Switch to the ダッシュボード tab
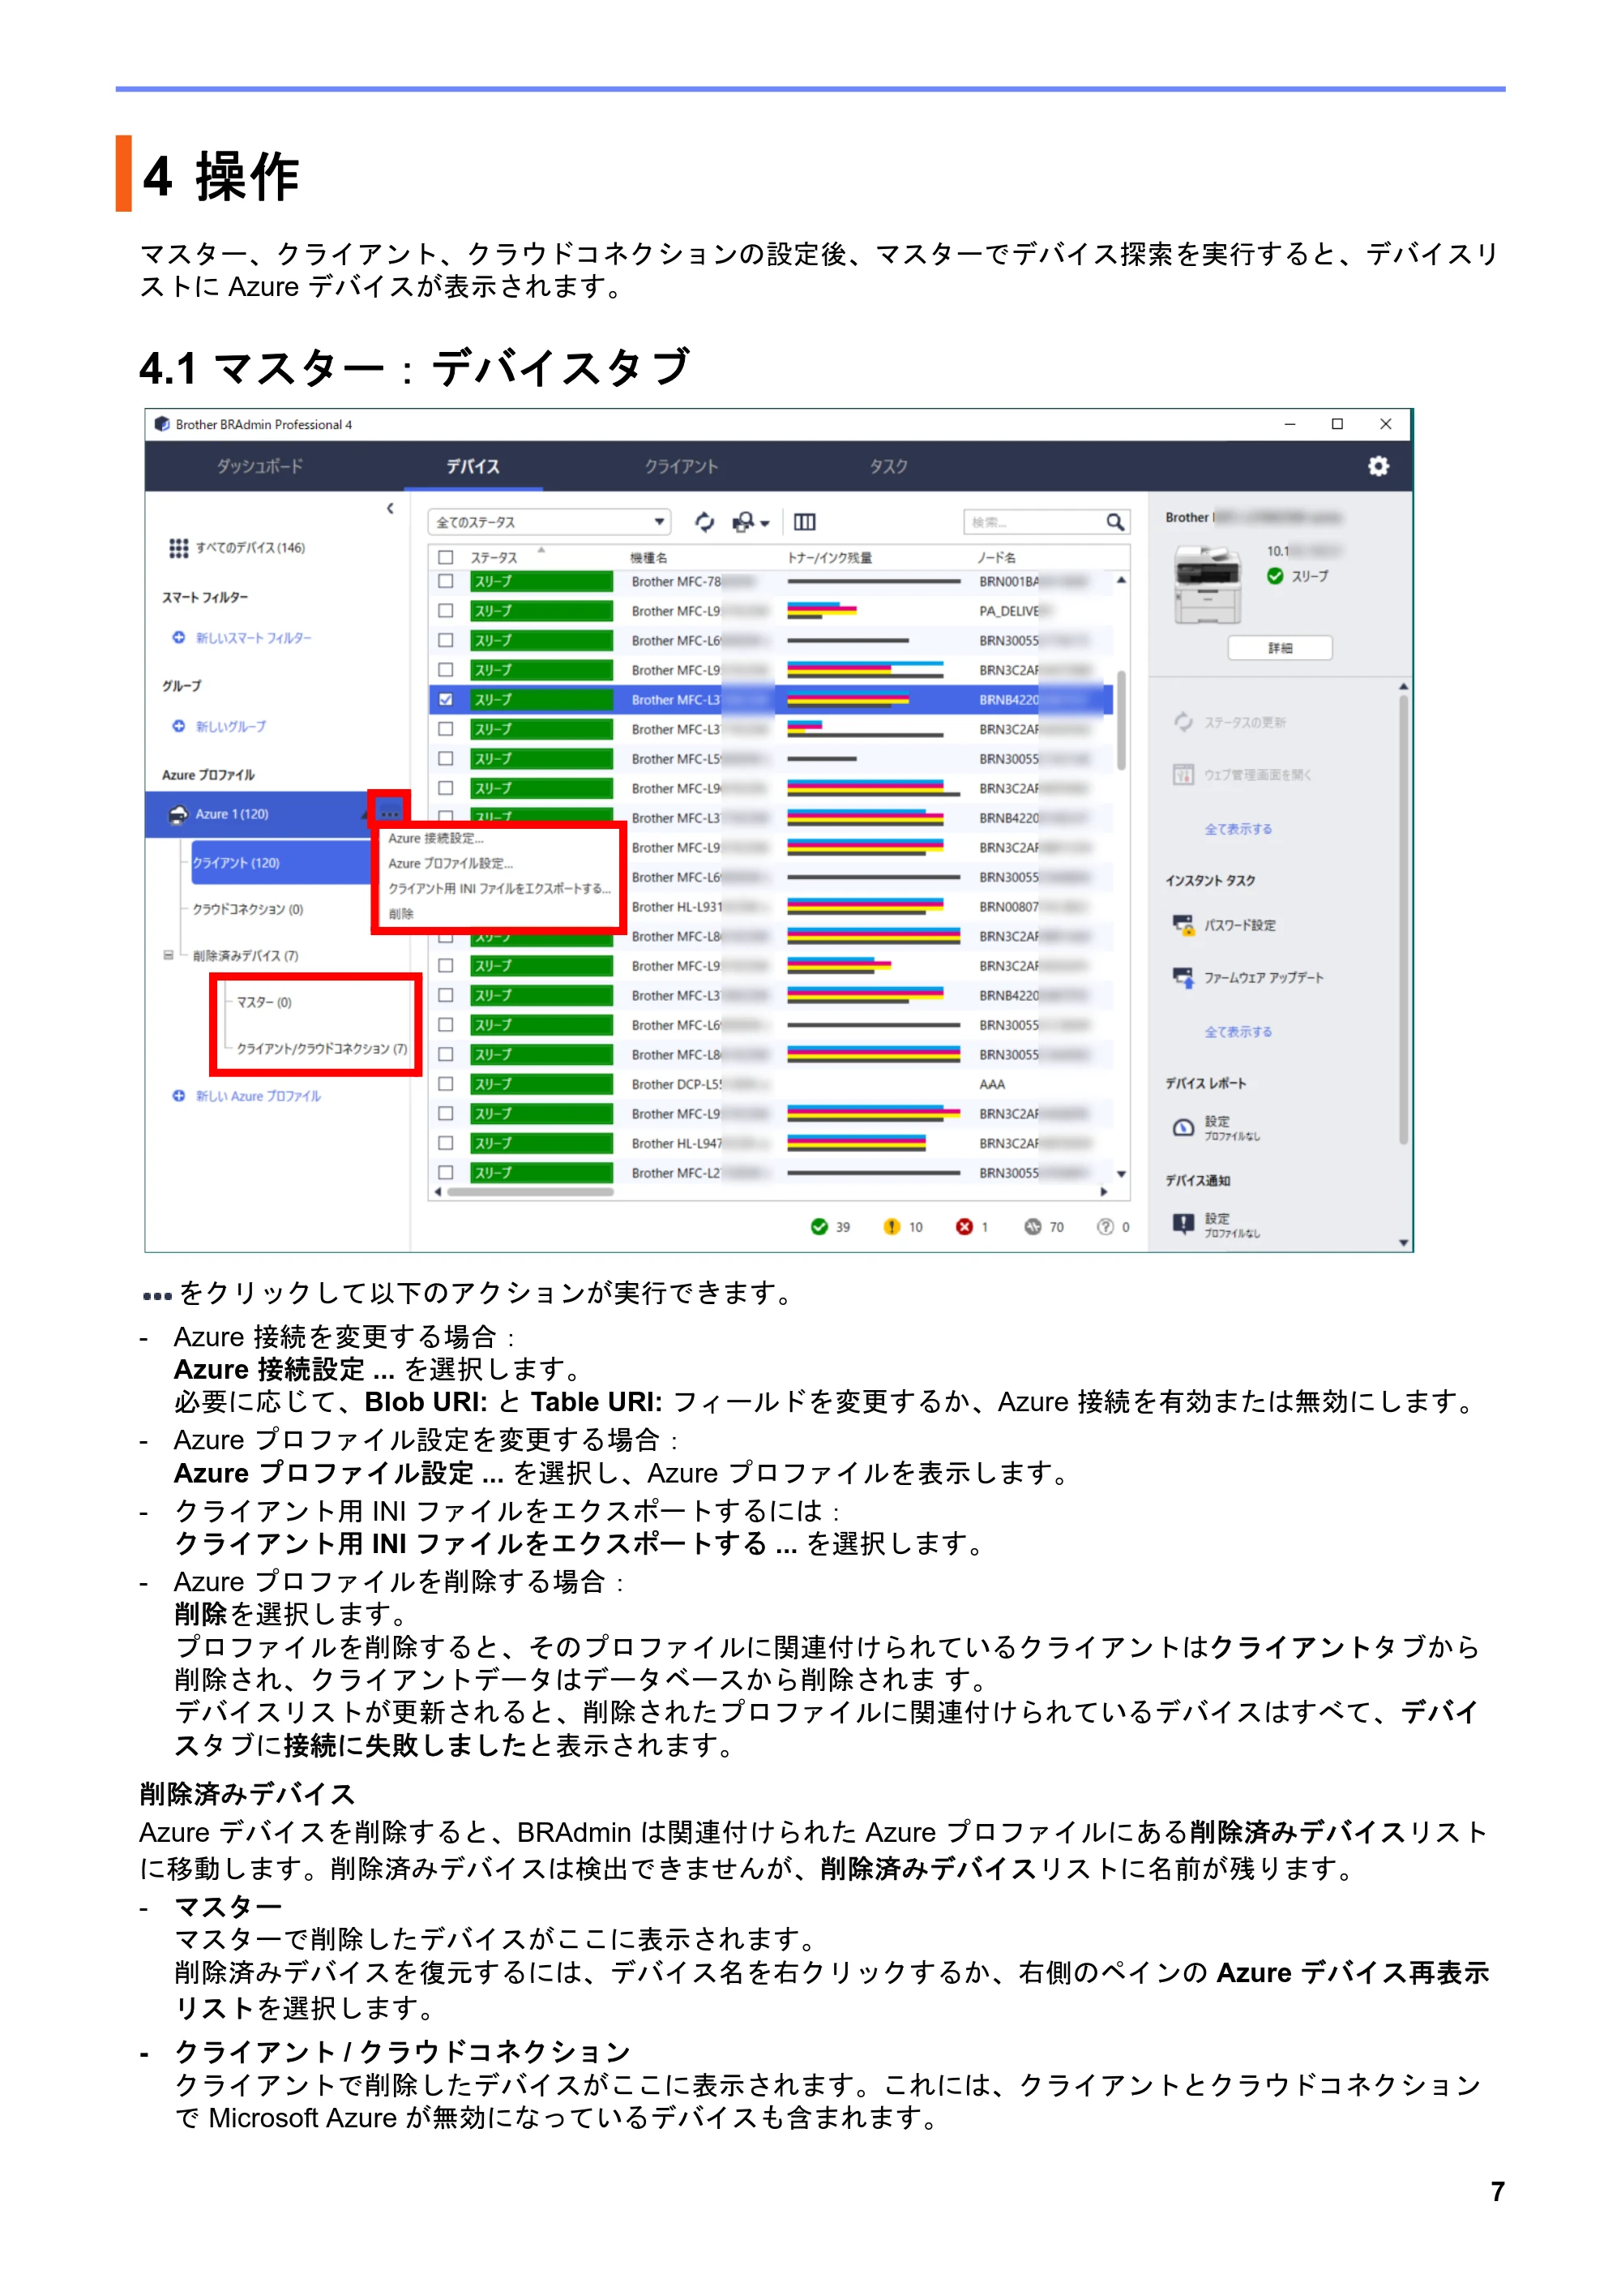Viewport: 1621px width, 2296px height. click(x=260, y=466)
